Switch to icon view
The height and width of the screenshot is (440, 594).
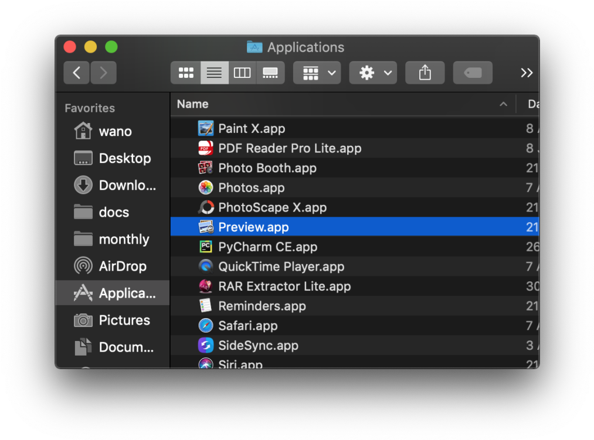tap(186, 72)
